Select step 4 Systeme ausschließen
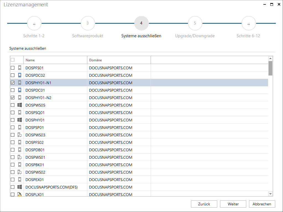This screenshot has width=283, height=212. click(x=141, y=23)
